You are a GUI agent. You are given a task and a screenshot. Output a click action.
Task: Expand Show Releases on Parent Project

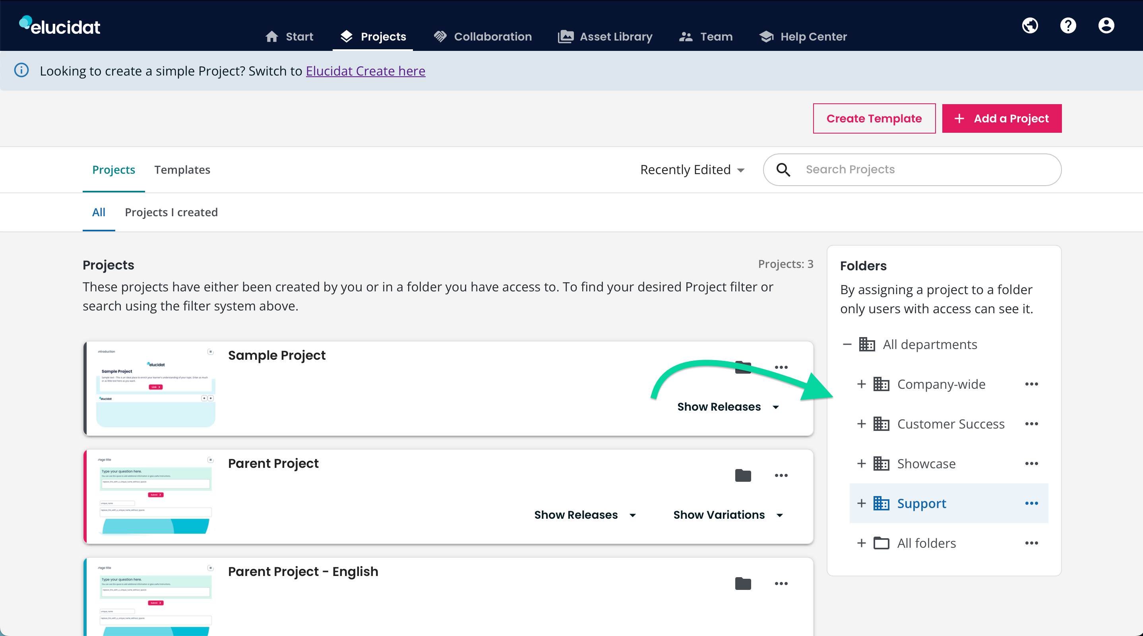click(x=585, y=515)
